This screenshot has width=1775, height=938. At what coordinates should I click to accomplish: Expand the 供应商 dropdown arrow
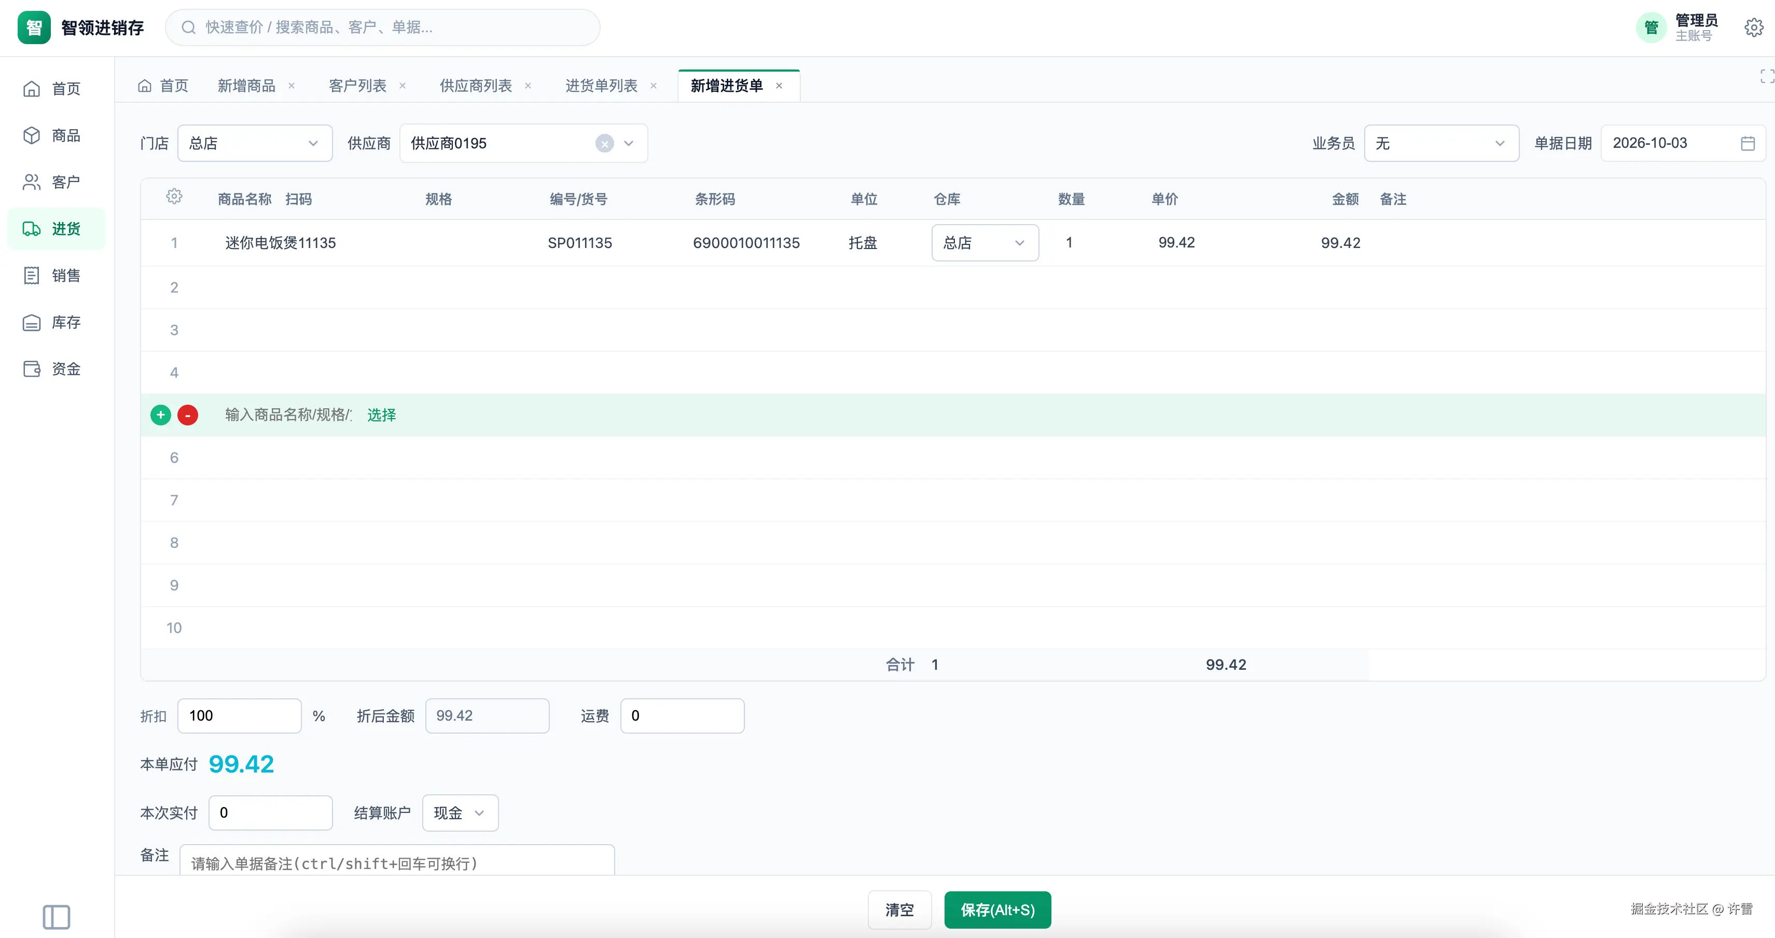click(x=629, y=143)
